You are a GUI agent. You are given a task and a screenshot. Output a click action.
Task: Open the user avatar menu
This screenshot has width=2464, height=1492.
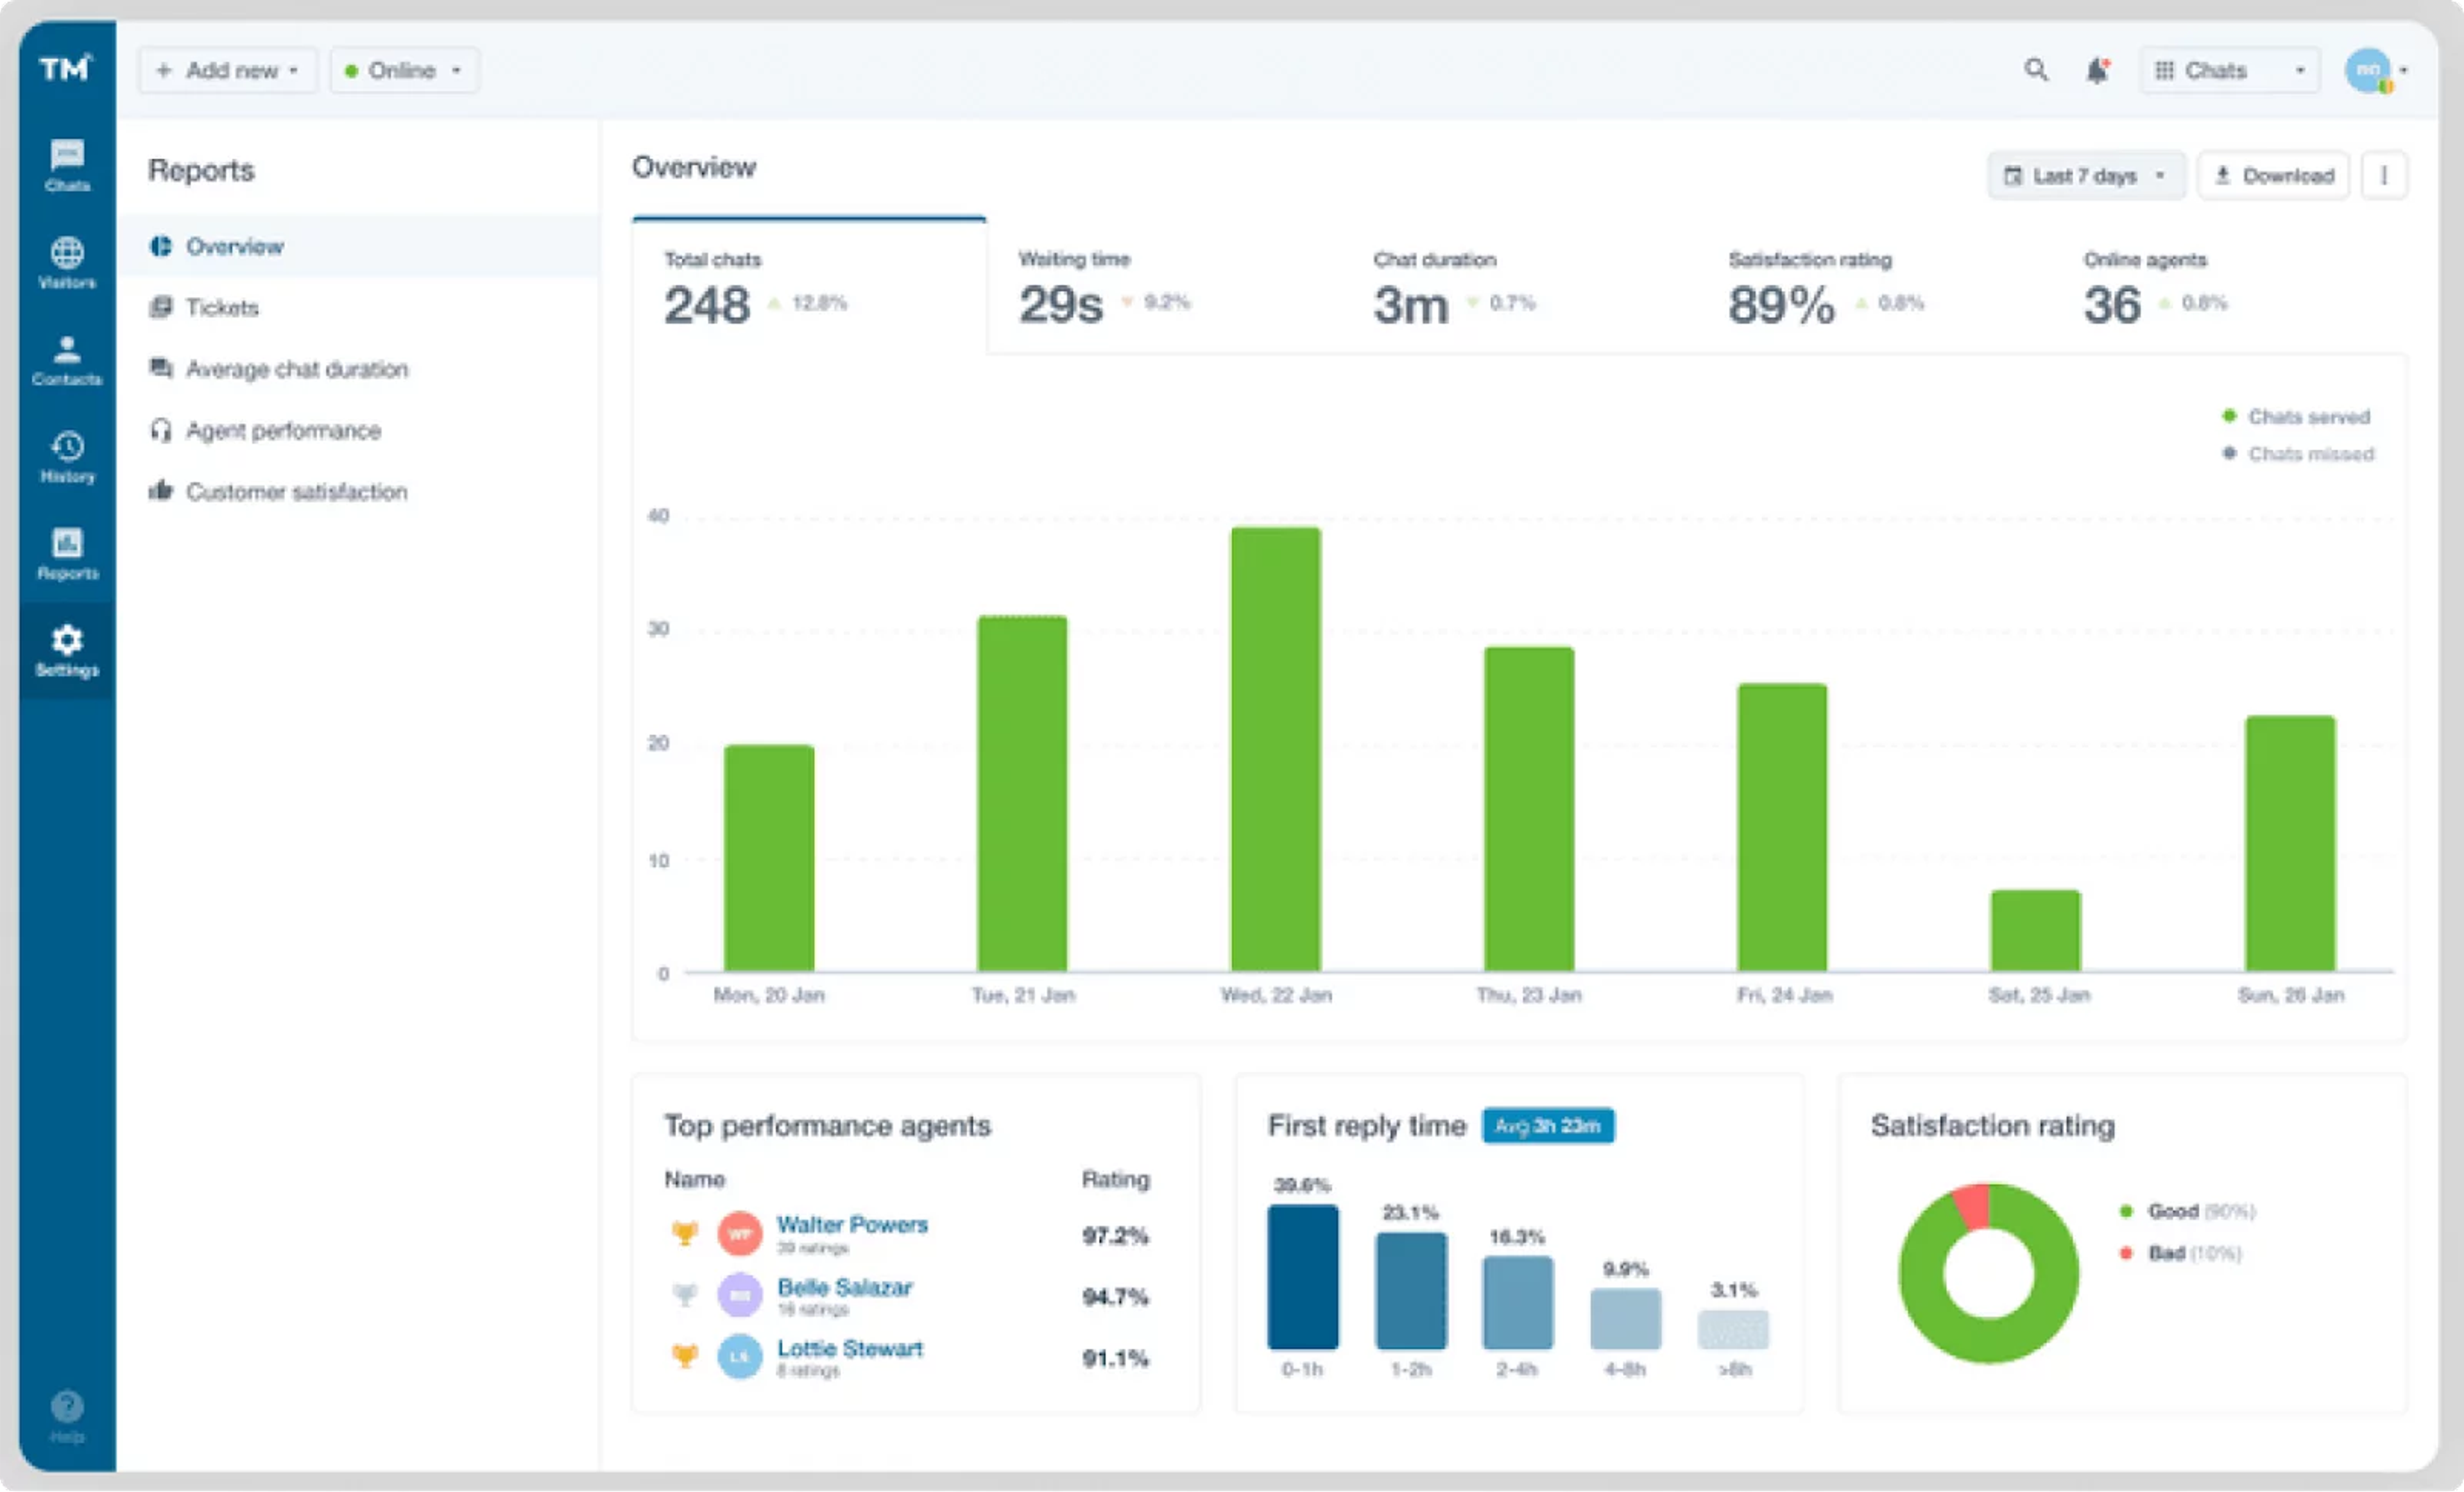[x=2369, y=70]
